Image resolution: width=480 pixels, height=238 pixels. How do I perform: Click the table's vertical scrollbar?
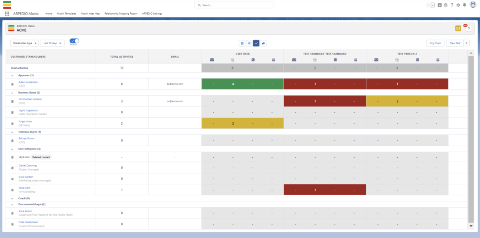pyautogui.click(x=471, y=138)
